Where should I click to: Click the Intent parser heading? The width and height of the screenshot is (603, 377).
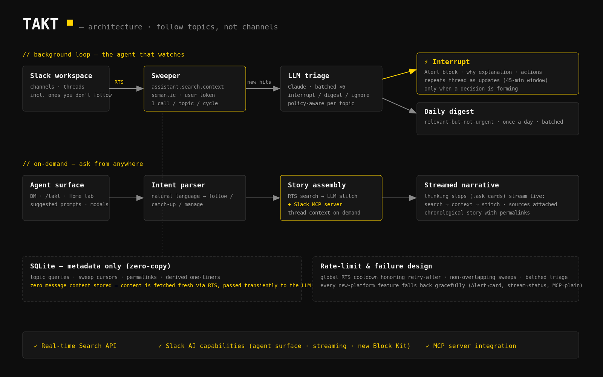(178, 185)
